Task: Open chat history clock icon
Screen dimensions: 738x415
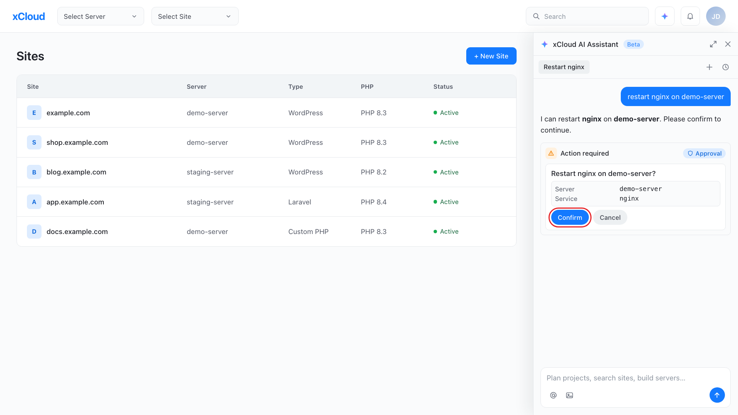Action: (x=725, y=67)
